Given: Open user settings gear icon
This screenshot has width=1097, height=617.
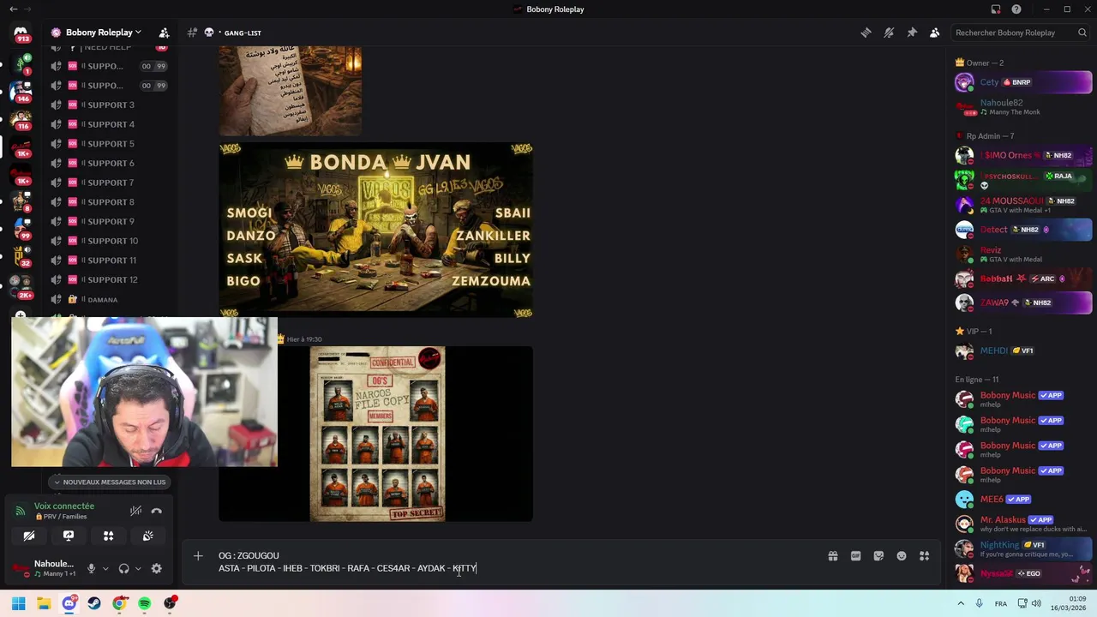Looking at the screenshot, I should [x=156, y=568].
